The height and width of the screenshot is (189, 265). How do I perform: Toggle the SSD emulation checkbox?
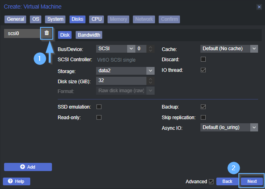pyautogui.click(x=99, y=107)
